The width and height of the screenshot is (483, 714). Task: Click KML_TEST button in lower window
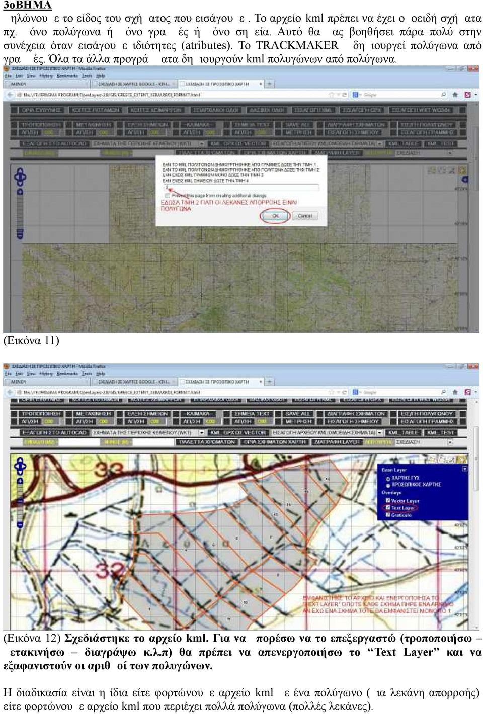point(440,433)
